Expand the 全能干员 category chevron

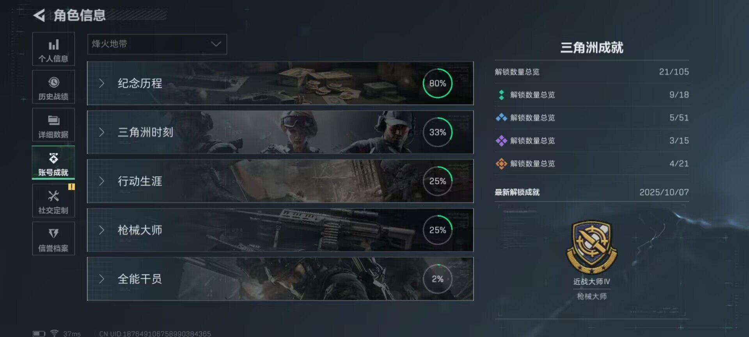click(x=102, y=279)
